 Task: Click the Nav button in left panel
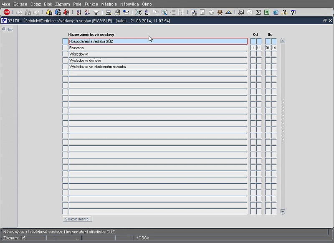coord(8,29)
